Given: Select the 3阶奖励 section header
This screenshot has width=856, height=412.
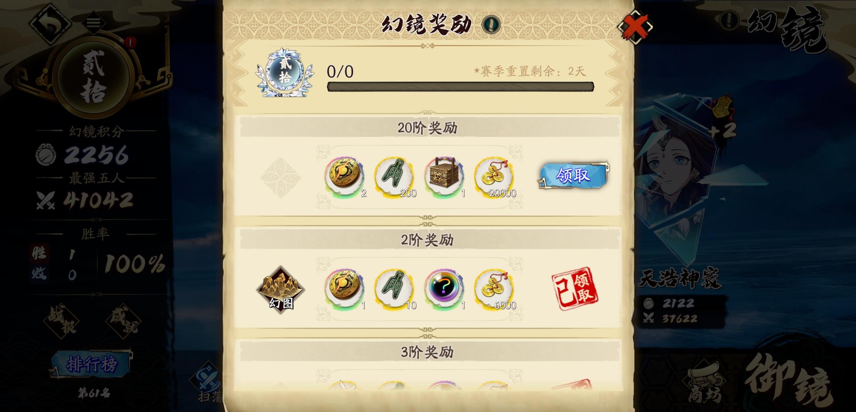Looking at the screenshot, I should (x=427, y=352).
